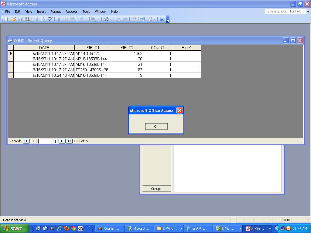The image size is (311, 233).
Task: Open the Analyze dropdown arrow
Action: 111,19
